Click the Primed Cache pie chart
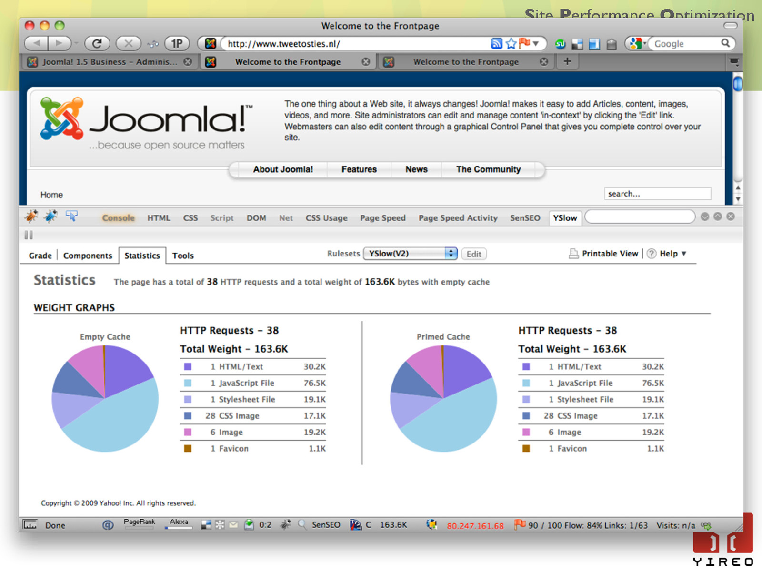The width and height of the screenshot is (762, 571). click(443, 399)
